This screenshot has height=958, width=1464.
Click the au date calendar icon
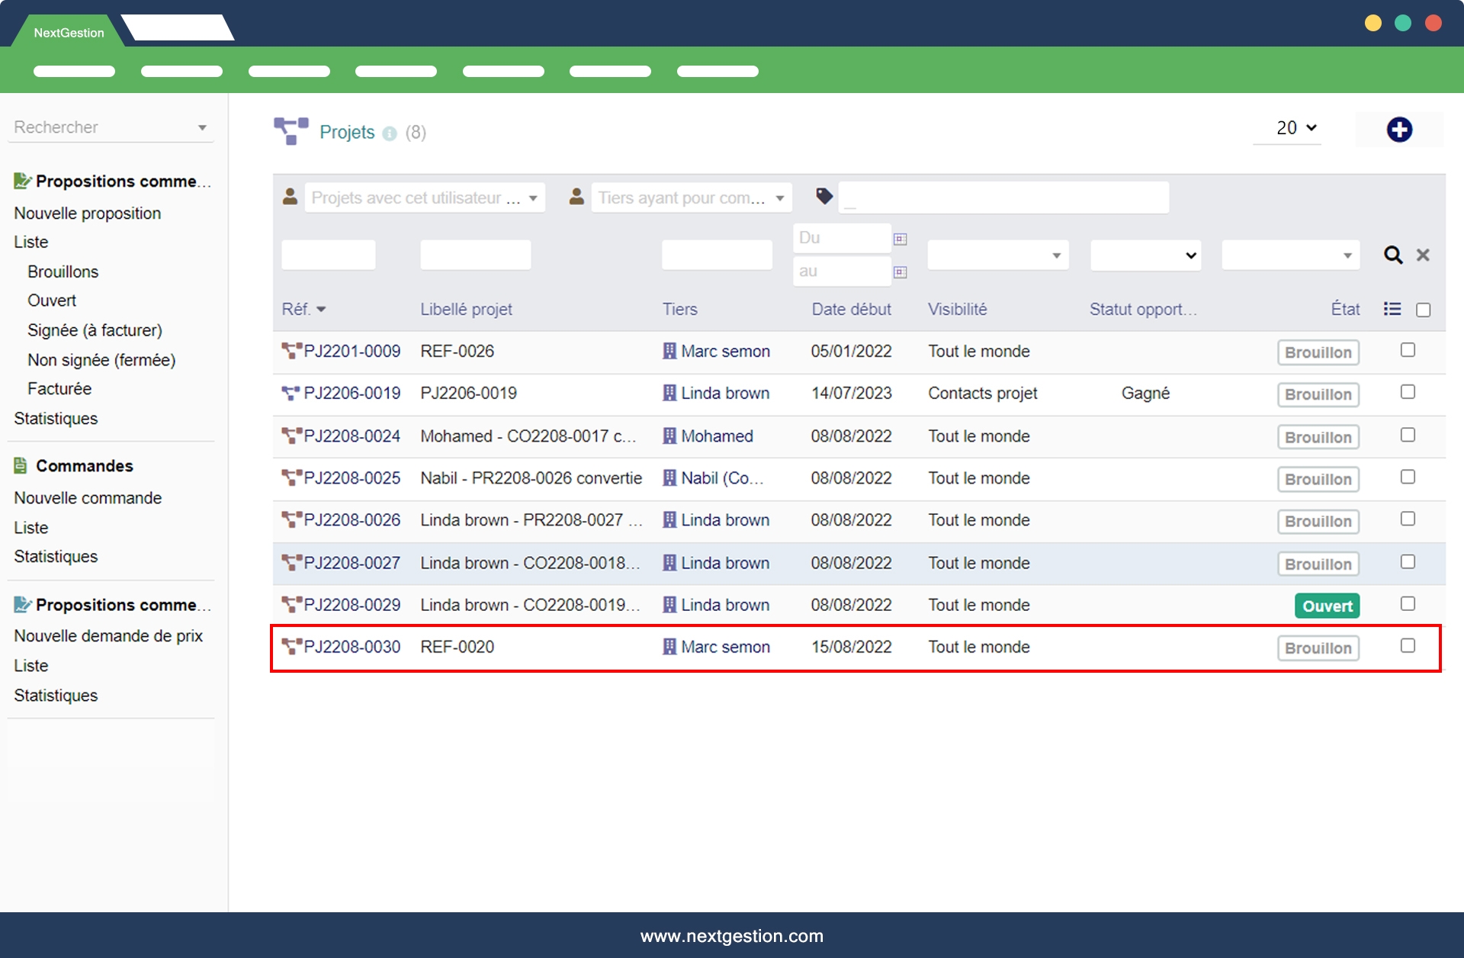point(900,272)
